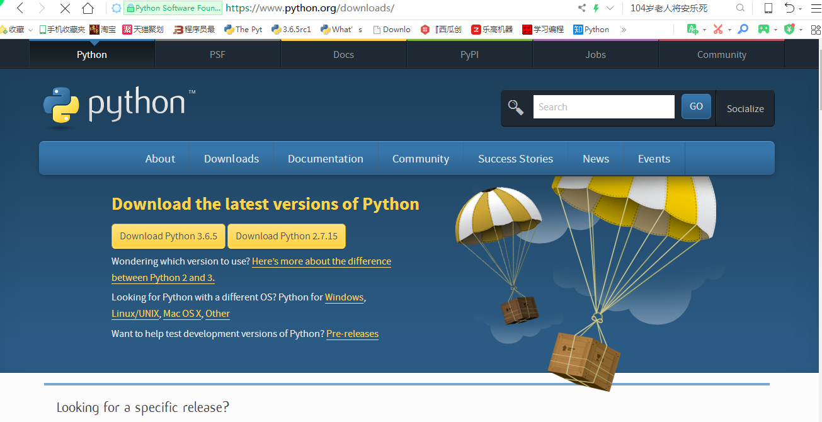The image size is (822, 422).
Task: Click the browser forward arrow
Action: point(42,8)
